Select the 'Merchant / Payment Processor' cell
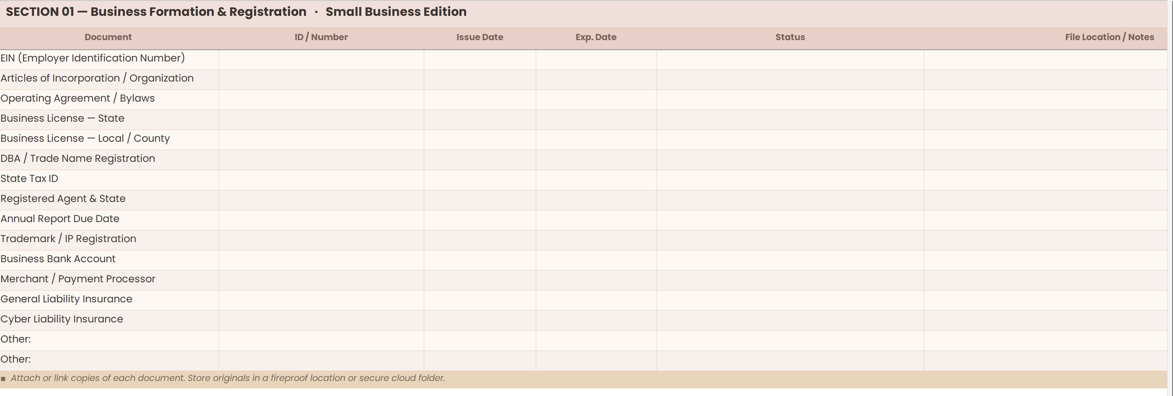The height and width of the screenshot is (396, 1173). (x=109, y=281)
